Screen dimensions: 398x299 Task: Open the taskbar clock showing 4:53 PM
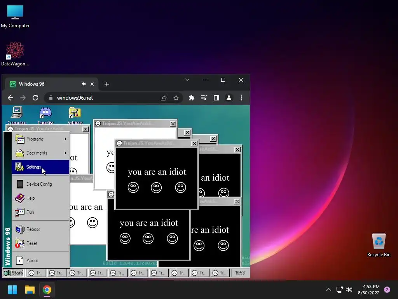[x=368, y=290]
